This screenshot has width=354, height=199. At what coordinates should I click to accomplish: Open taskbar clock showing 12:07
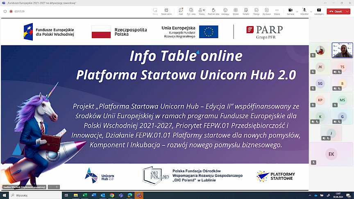pyautogui.click(x=338, y=195)
